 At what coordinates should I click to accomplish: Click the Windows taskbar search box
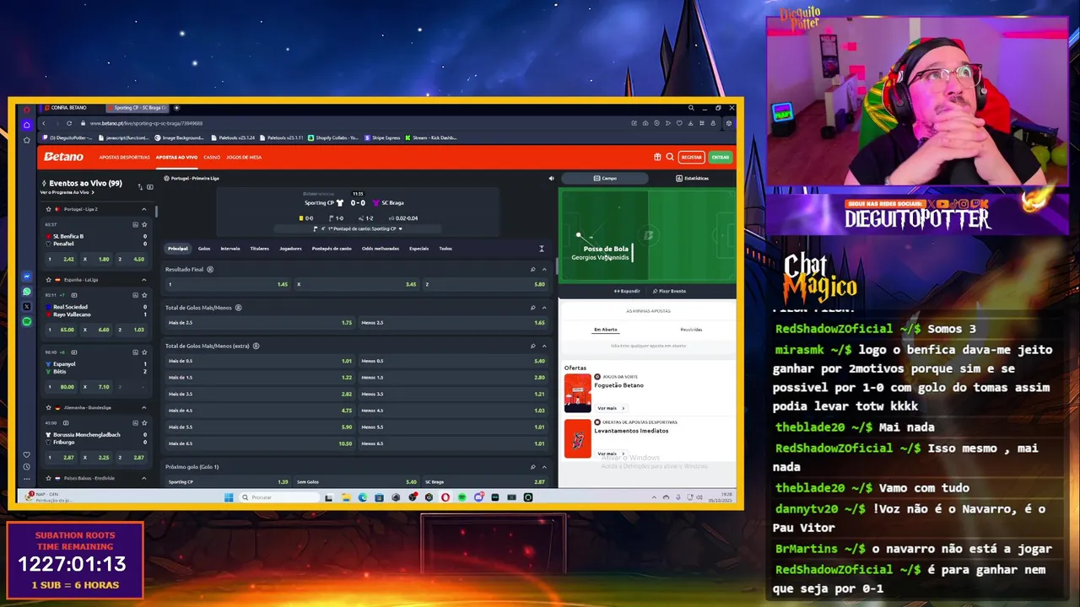pos(278,497)
